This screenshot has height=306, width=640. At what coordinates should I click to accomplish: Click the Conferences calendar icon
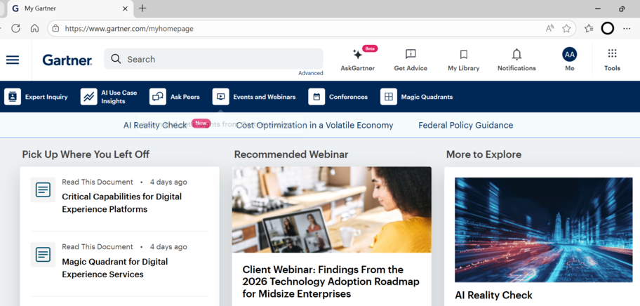pyautogui.click(x=316, y=97)
